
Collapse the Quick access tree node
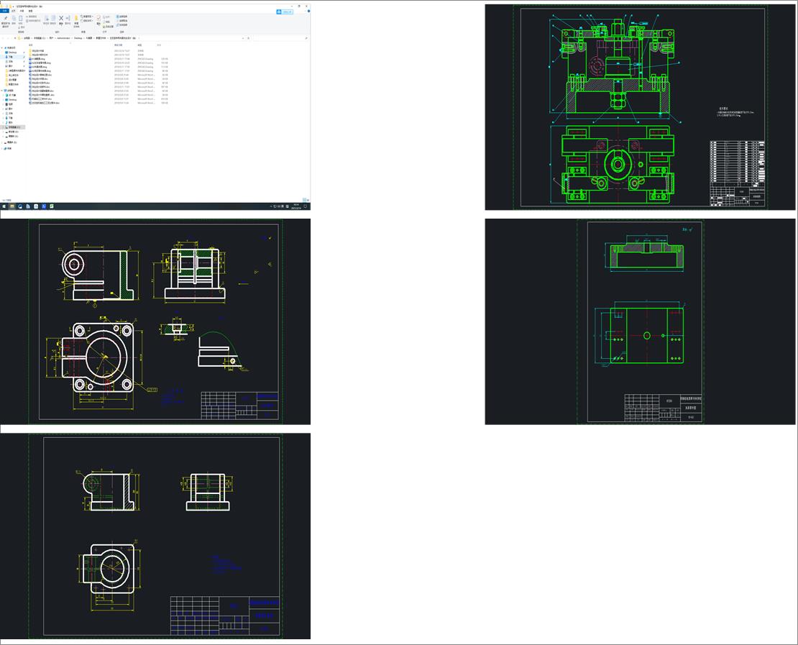click(2, 48)
